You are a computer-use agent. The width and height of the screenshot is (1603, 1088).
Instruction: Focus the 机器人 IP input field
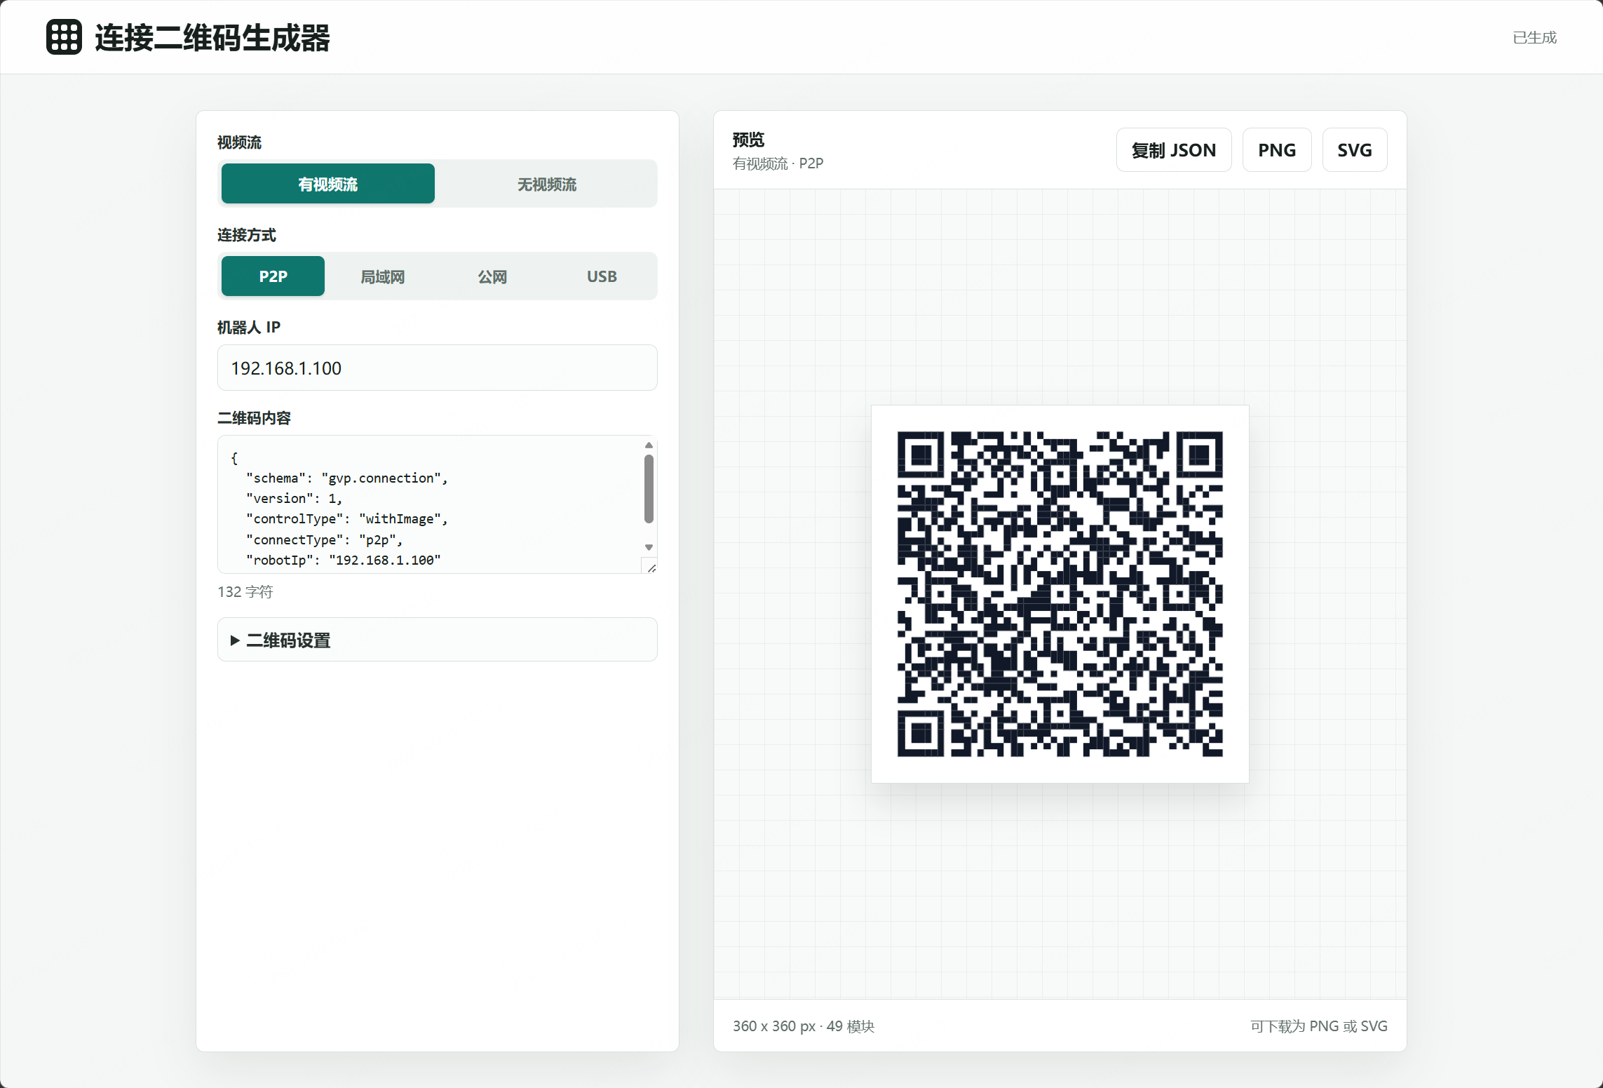pyautogui.click(x=437, y=368)
